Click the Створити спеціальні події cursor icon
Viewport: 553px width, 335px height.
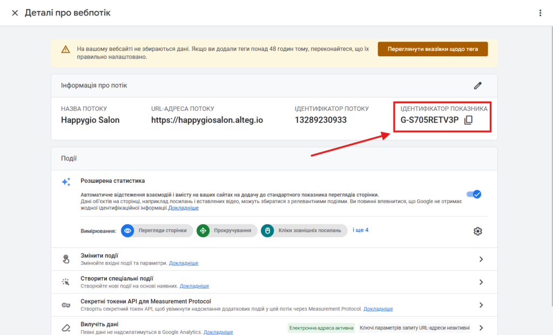click(x=66, y=282)
